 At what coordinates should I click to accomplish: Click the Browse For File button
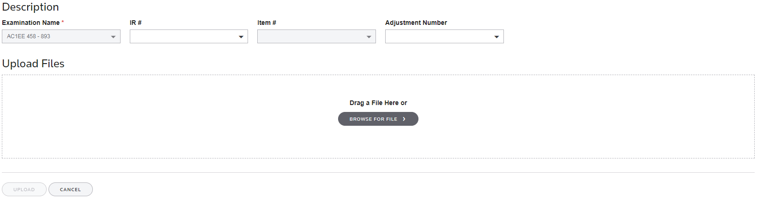click(x=378, y=119)
